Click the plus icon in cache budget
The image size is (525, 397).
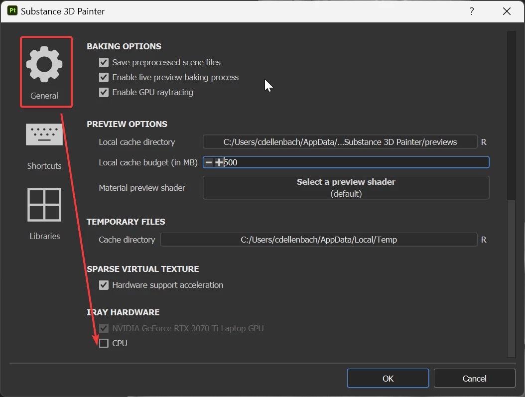click(219, 162)
